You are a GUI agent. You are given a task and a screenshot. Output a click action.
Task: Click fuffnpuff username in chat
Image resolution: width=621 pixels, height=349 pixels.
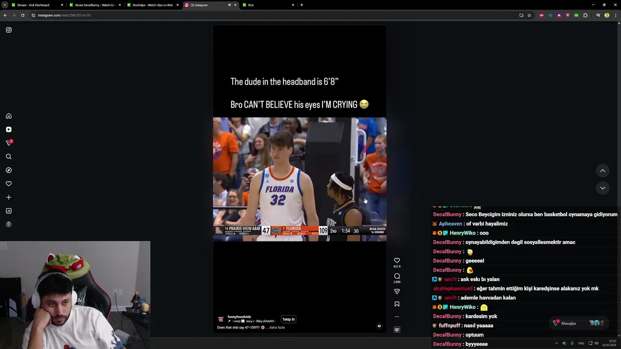point(450,326)
